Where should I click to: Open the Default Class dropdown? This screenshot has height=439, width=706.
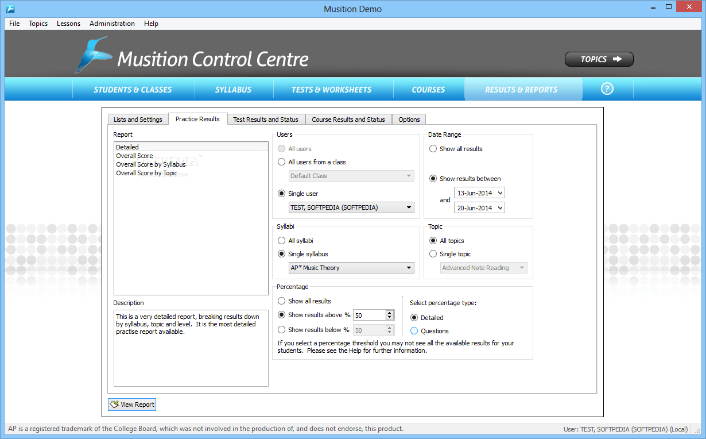351,176
